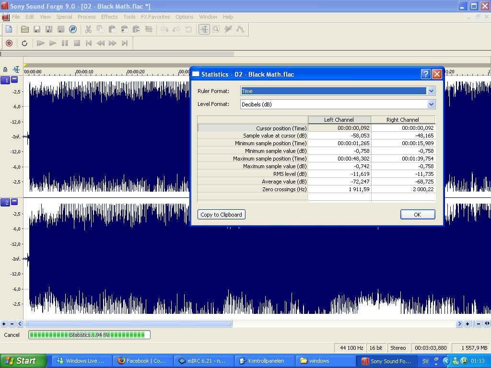Viewport: 491px width, 368px height.
Task: Click the Pause button
Action: (65, 43)
